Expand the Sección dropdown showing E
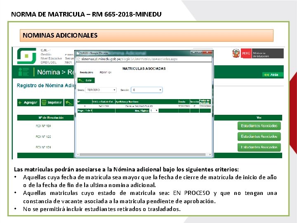The height and width of the screenshot is (223, 297). coord(146,90)
